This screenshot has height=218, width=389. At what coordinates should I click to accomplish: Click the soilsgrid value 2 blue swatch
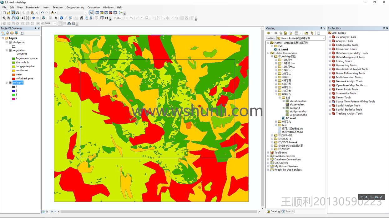tap(14, 91)
